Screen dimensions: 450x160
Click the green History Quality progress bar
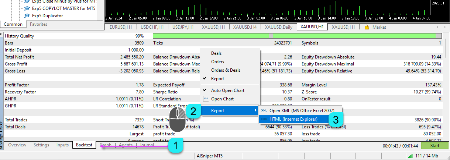[210, 36]
